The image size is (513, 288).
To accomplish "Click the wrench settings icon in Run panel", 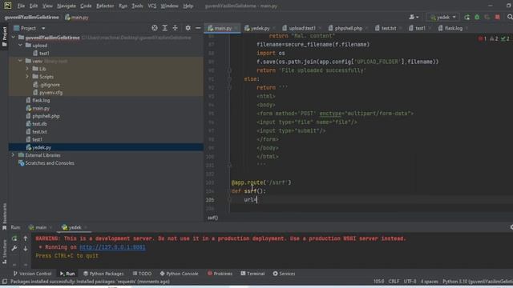I will (x=14, y=249).
